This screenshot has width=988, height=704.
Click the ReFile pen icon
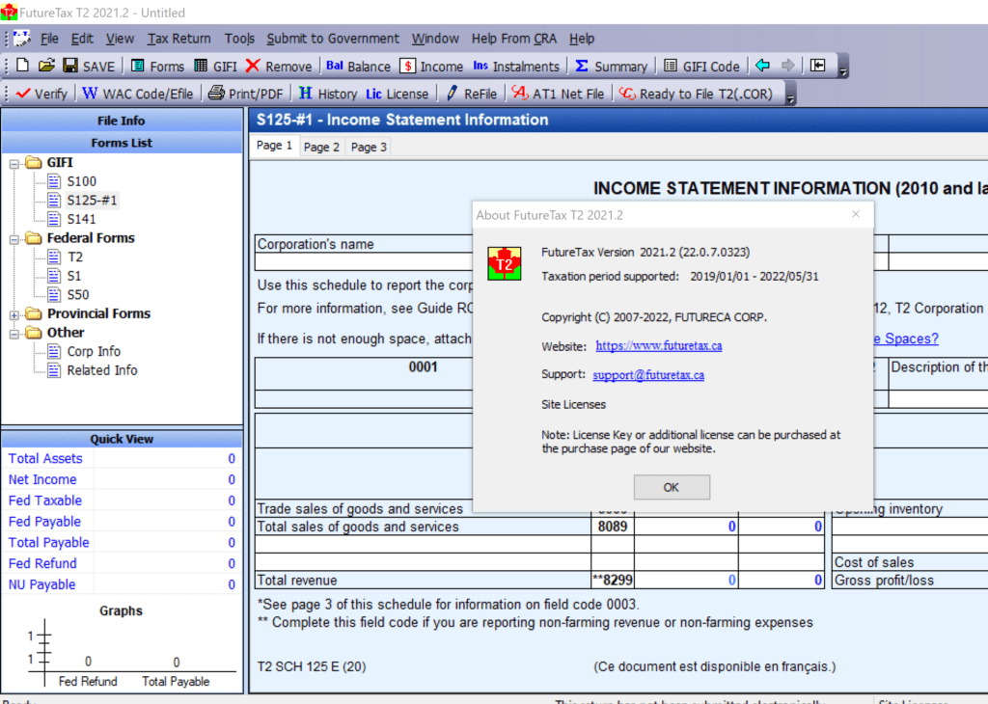pyautogui.click(x=452, y=94)
